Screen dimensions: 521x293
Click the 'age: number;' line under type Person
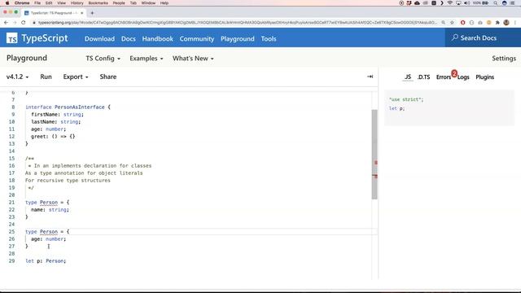pos(48,238)
